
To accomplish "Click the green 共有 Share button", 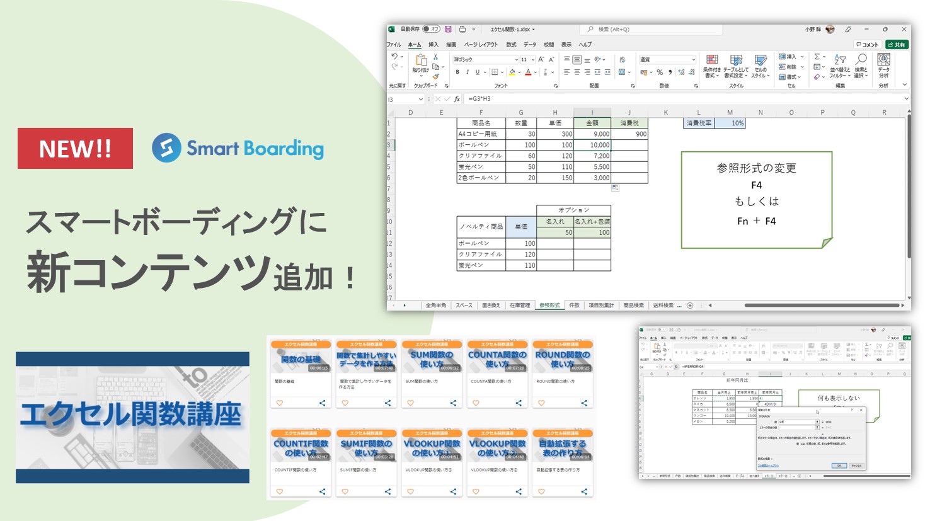I will click(897, 45).
